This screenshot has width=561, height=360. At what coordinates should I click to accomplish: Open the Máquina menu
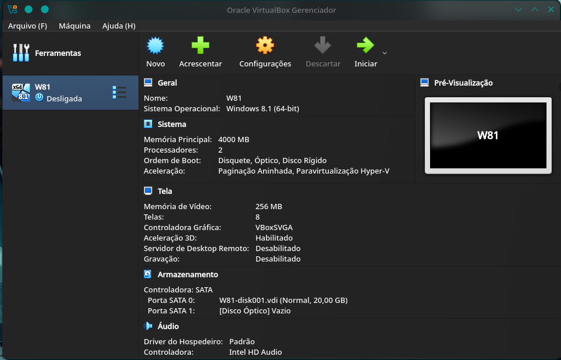point(74,26)
